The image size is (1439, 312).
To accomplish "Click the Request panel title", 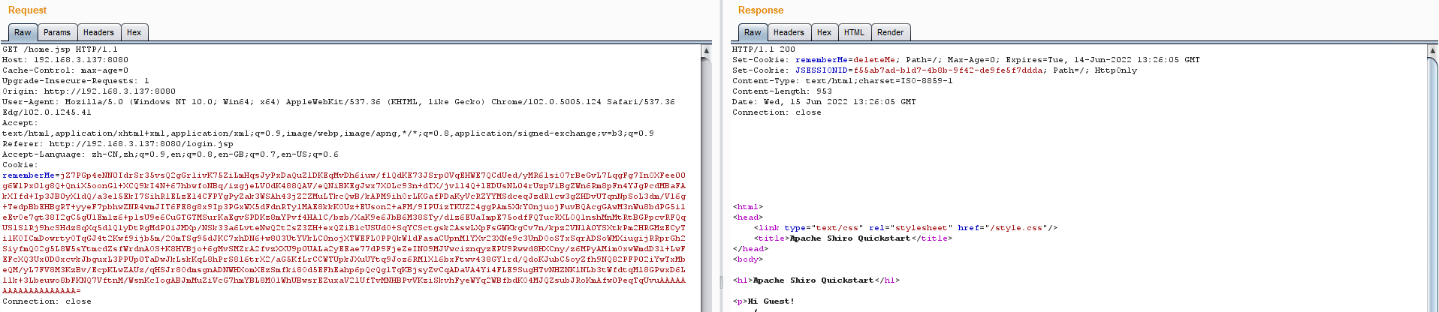I will point(27,10).
